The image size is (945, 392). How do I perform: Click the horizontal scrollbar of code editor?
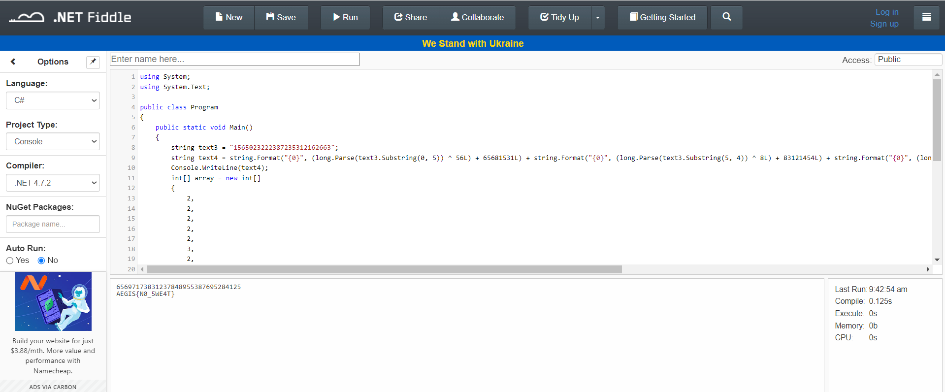384,269
